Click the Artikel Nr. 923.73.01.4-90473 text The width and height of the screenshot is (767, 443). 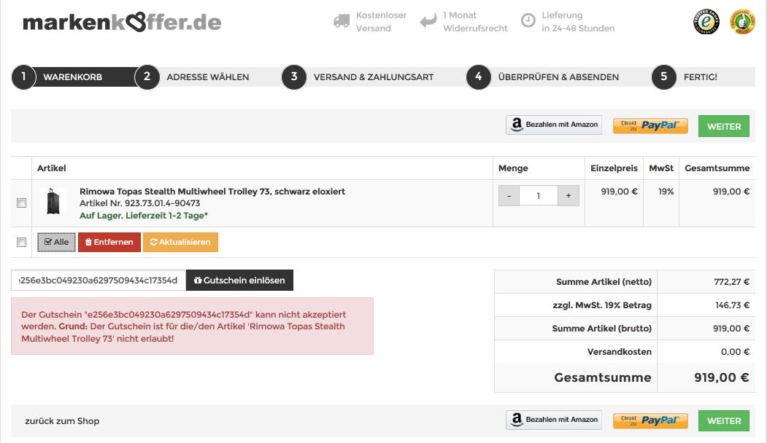140,203
